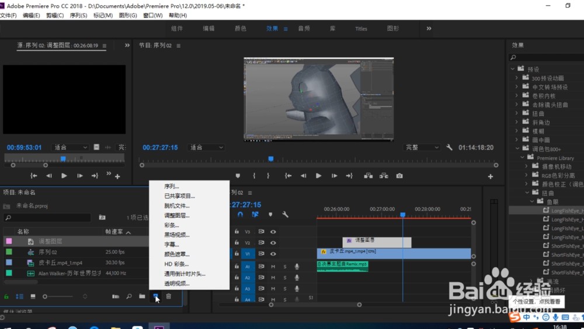Open Source monitor zoom dropdown 适合

70,147
